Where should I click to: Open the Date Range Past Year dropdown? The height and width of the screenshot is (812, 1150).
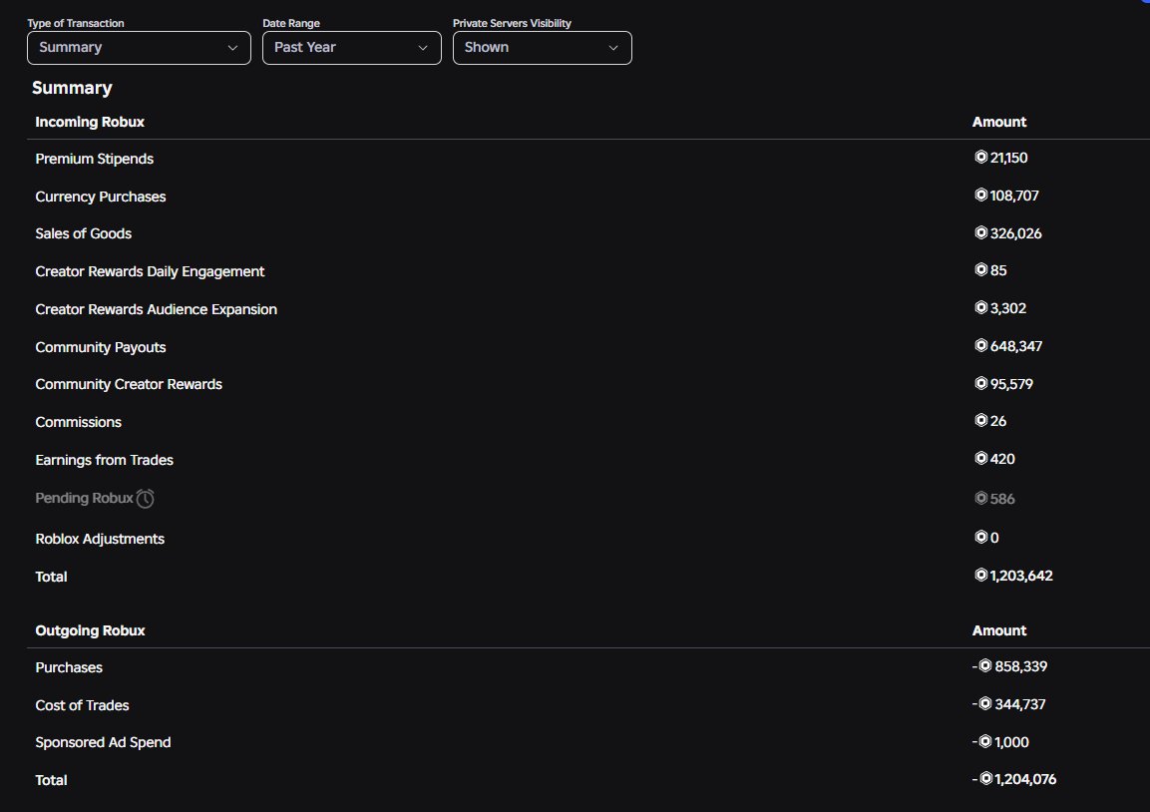[x=352, y=48]
